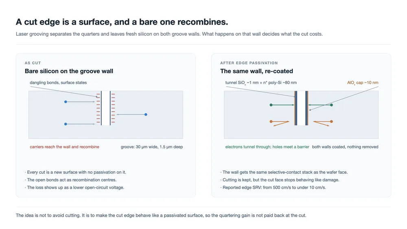Click the lower-left blue carrier dot
The width and height of the screenshot is (407, 229).
[x=66, y=124]
